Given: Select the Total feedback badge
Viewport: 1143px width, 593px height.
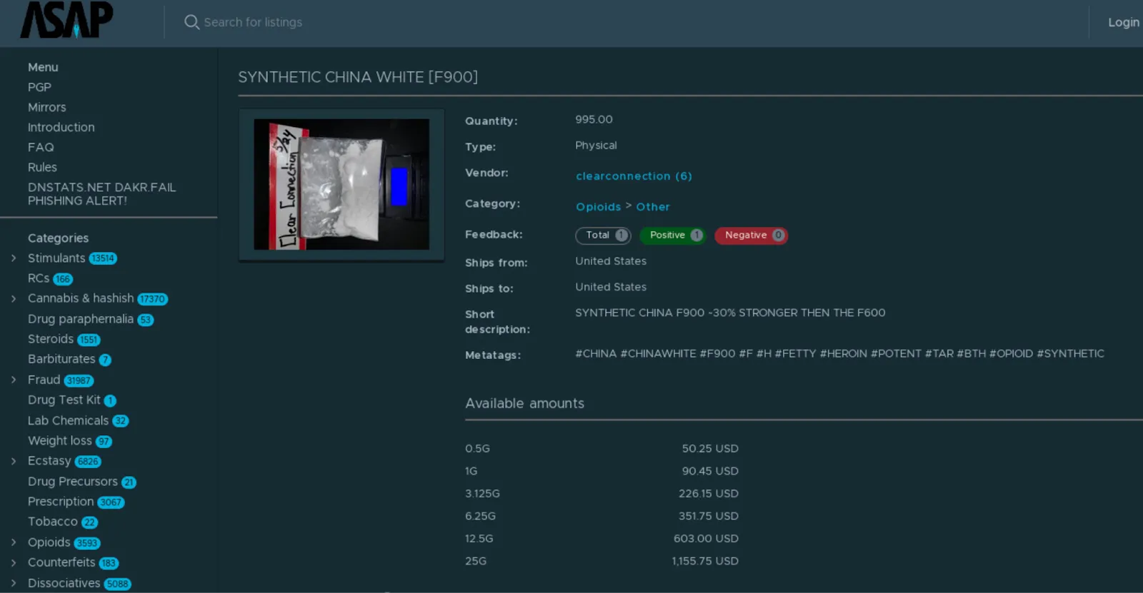Looking at the screenshot, I should click(x=603, y=235).
